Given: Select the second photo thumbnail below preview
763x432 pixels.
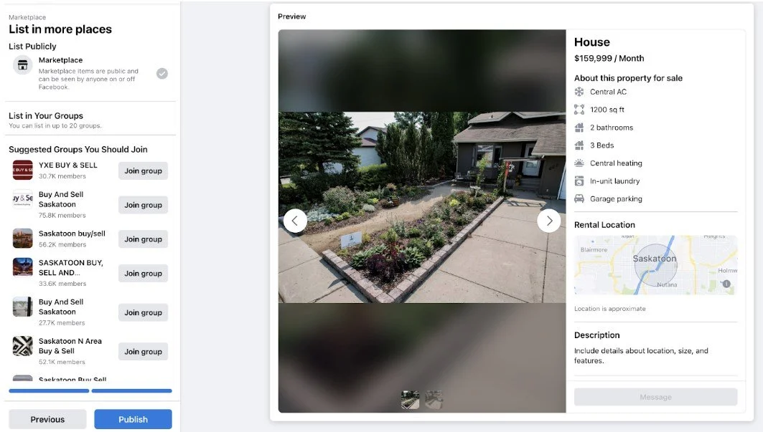Looking at the screenshot, I should coord(434,400).
